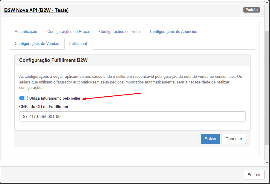Click the Configuração Fulfillment B2W heading
This screenshot has width=270, height=184.
53,60
